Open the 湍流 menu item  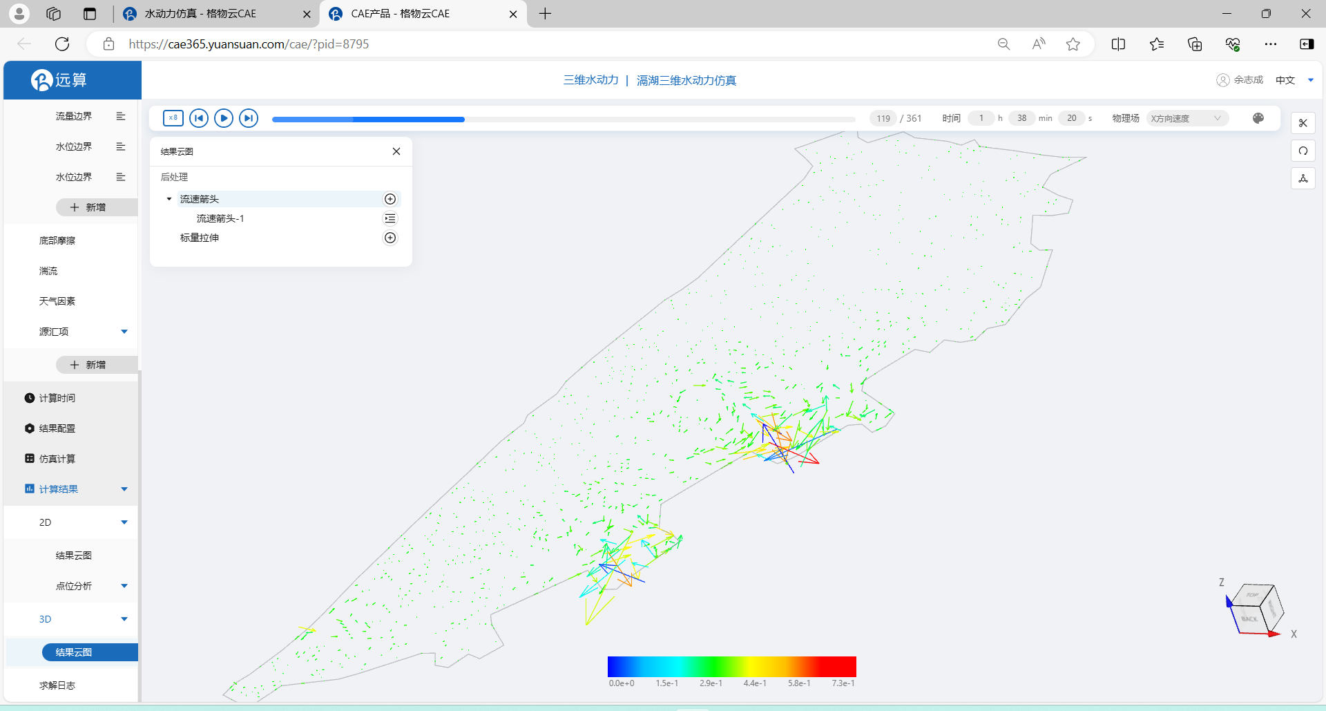coord(48,271)
